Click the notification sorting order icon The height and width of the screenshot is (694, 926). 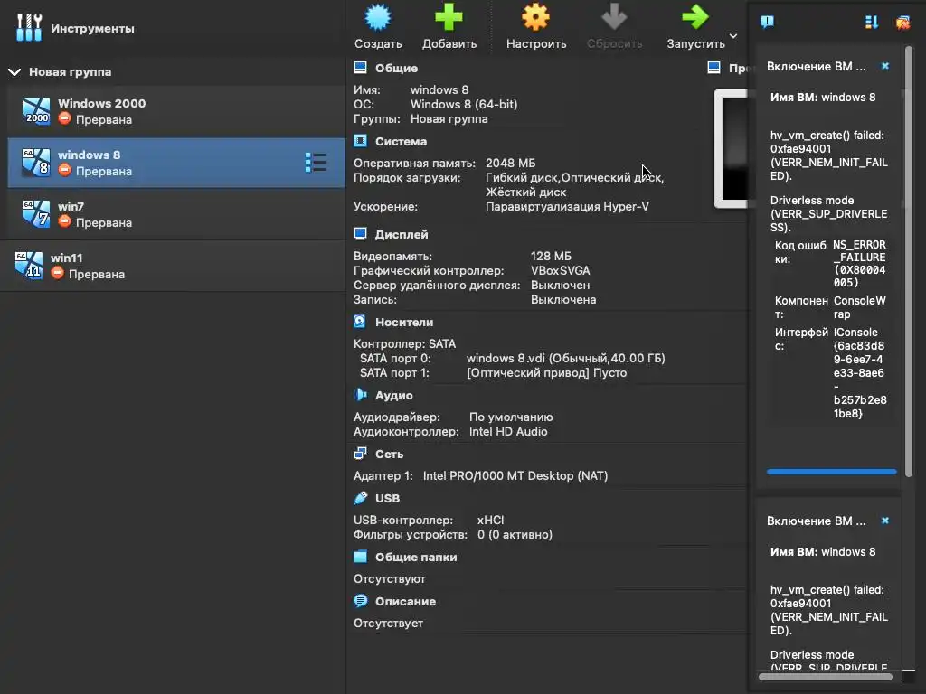pos(871,23)
